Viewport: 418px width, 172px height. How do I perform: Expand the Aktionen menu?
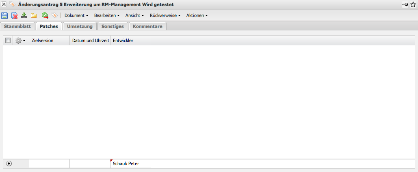pyautogui.click(x=197, y=15)
